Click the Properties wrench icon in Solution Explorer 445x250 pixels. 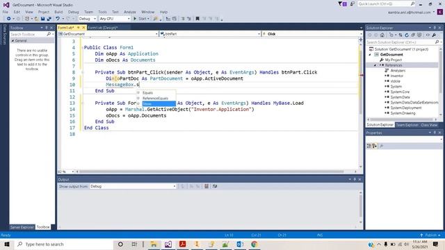pos(434,35)
